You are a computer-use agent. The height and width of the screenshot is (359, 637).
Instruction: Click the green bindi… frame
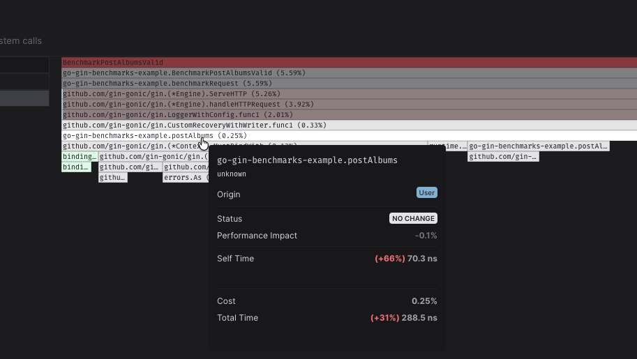coord(76,167)
